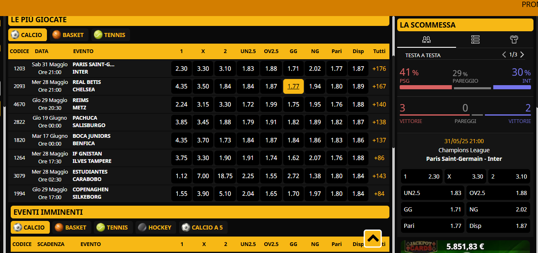Click the scroll-to-top arrow button

(x=373, y=239)
